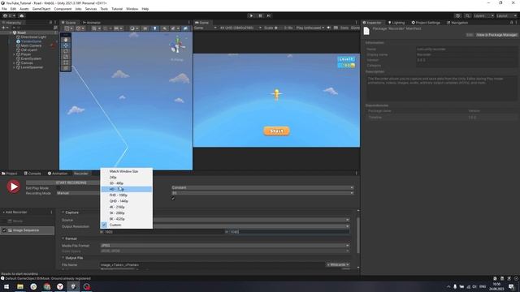Open the Game resolution 4K UHD dropdown
Viewport: 520px width, 292px height.
pyautogui.click(x=240, y=28)
